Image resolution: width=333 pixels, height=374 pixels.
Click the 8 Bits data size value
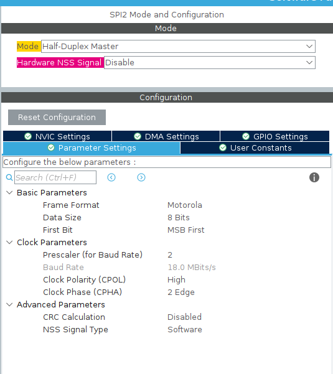(x=179, y=218)
